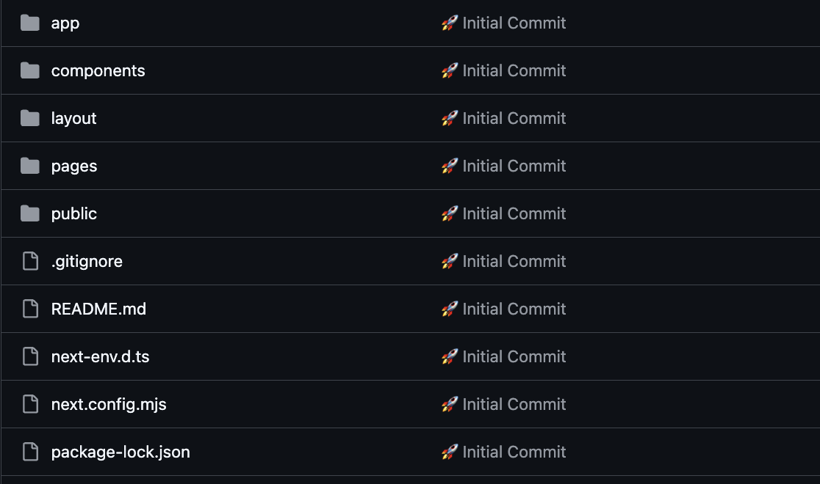Click the components folder icon
This screenshot has width=820, height=484.
pyautogui.click(x=30, y=70)
